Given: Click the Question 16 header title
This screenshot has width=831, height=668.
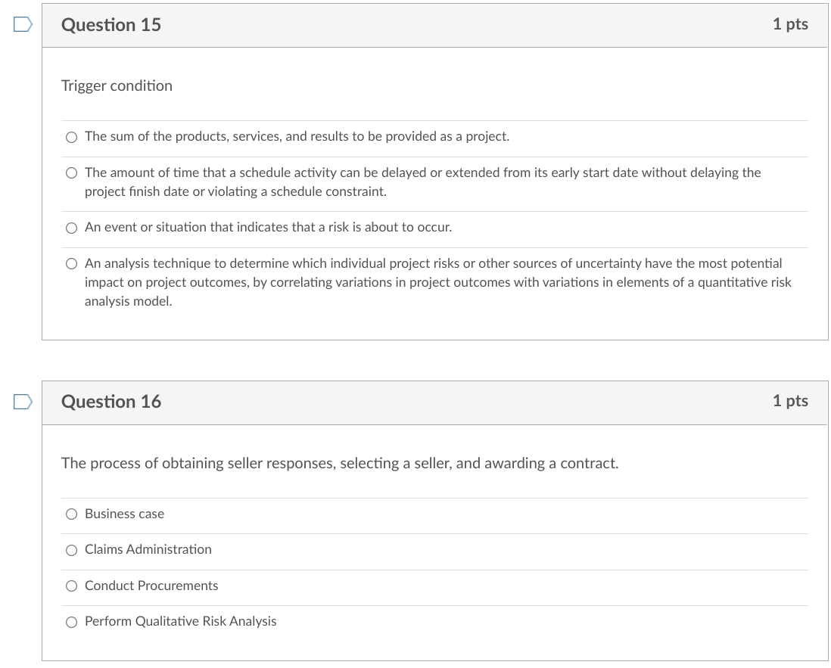Looking at the screenshot, I should point(111,402).
